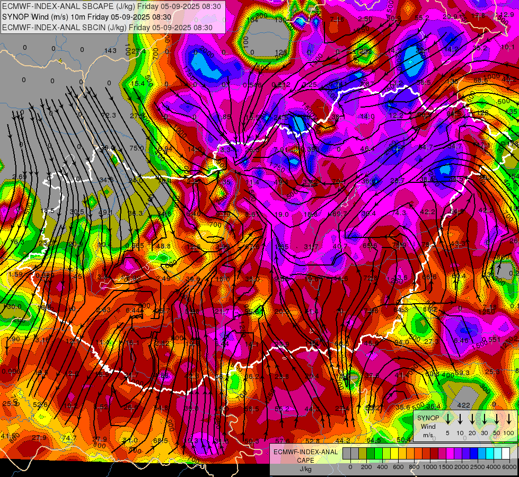Click the SYNOP Wind 10m header line
Image resolution: width=519 pixels, height=477 pixels.
(87, 17)
